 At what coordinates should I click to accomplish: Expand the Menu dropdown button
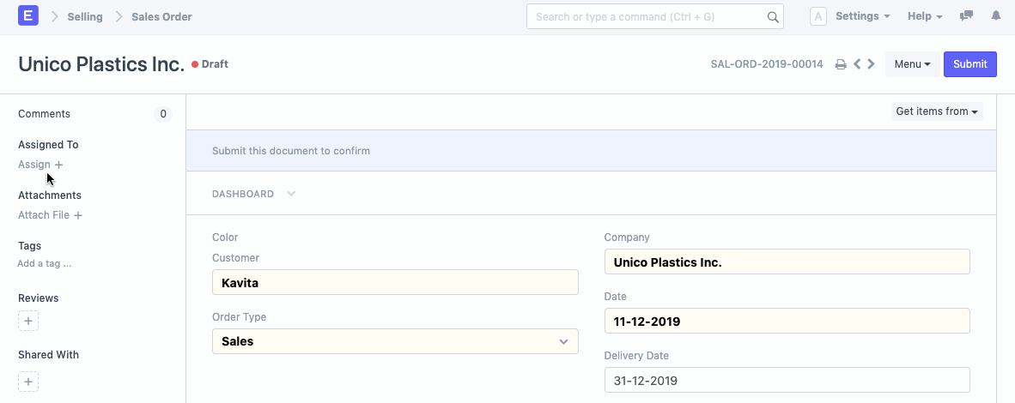pos(912,64)
